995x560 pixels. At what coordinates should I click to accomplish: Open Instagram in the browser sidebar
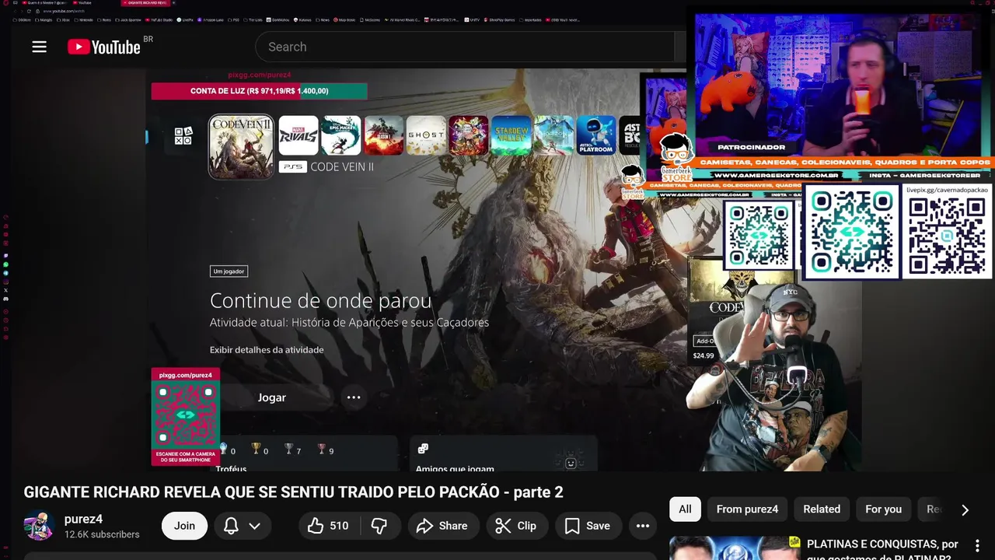[x=5, y=282]
